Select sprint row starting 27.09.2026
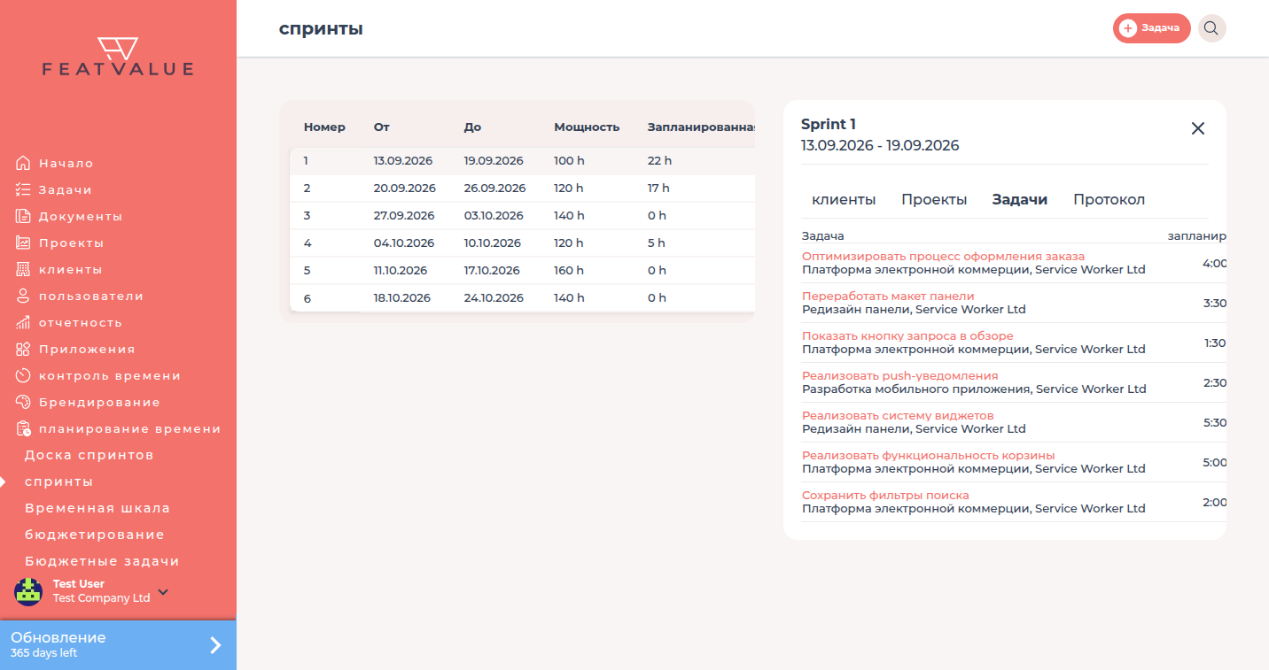The width and height of the screenshot is (1269, 670). [x=522, y=216]
